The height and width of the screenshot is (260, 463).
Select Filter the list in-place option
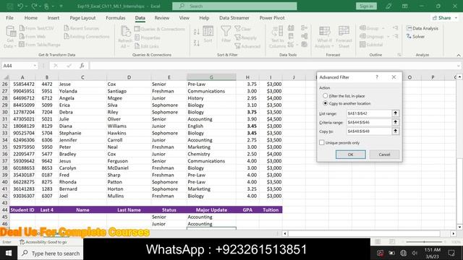click(325, 96)
